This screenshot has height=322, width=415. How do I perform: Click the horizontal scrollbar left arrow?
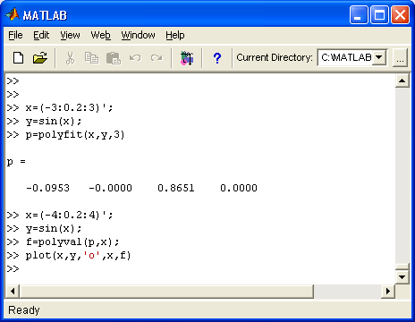pos(13,291)
